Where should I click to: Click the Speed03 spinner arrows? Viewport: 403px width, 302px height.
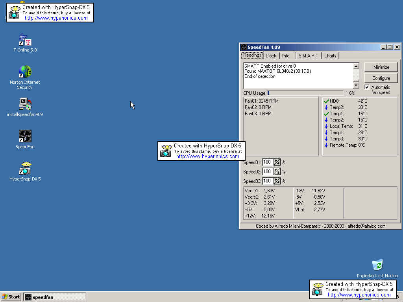[x=277, y=181]
